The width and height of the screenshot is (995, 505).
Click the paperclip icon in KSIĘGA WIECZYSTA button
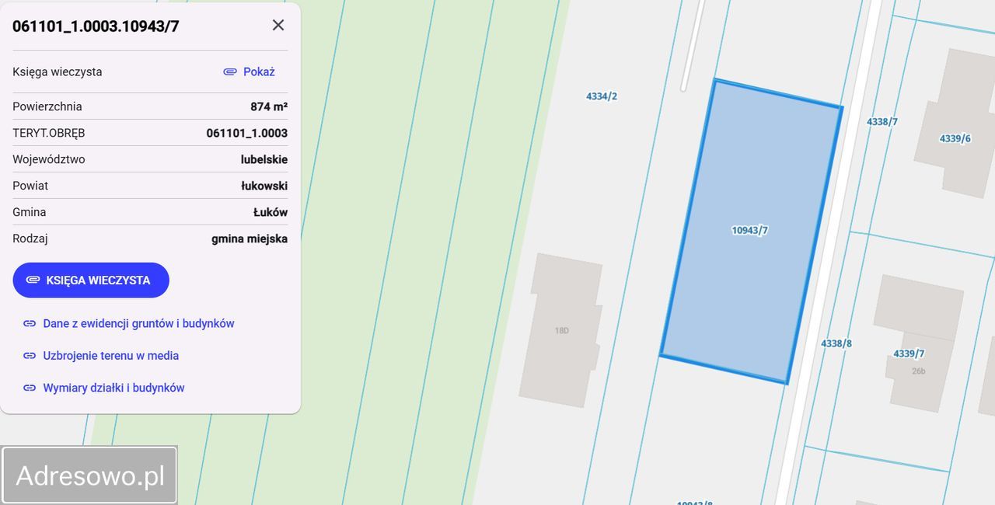tap(33, 280)
